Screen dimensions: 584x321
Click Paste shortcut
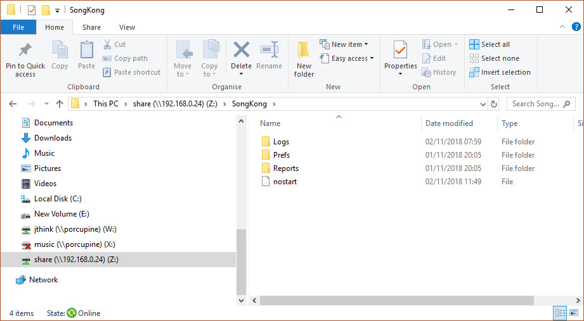131,72
